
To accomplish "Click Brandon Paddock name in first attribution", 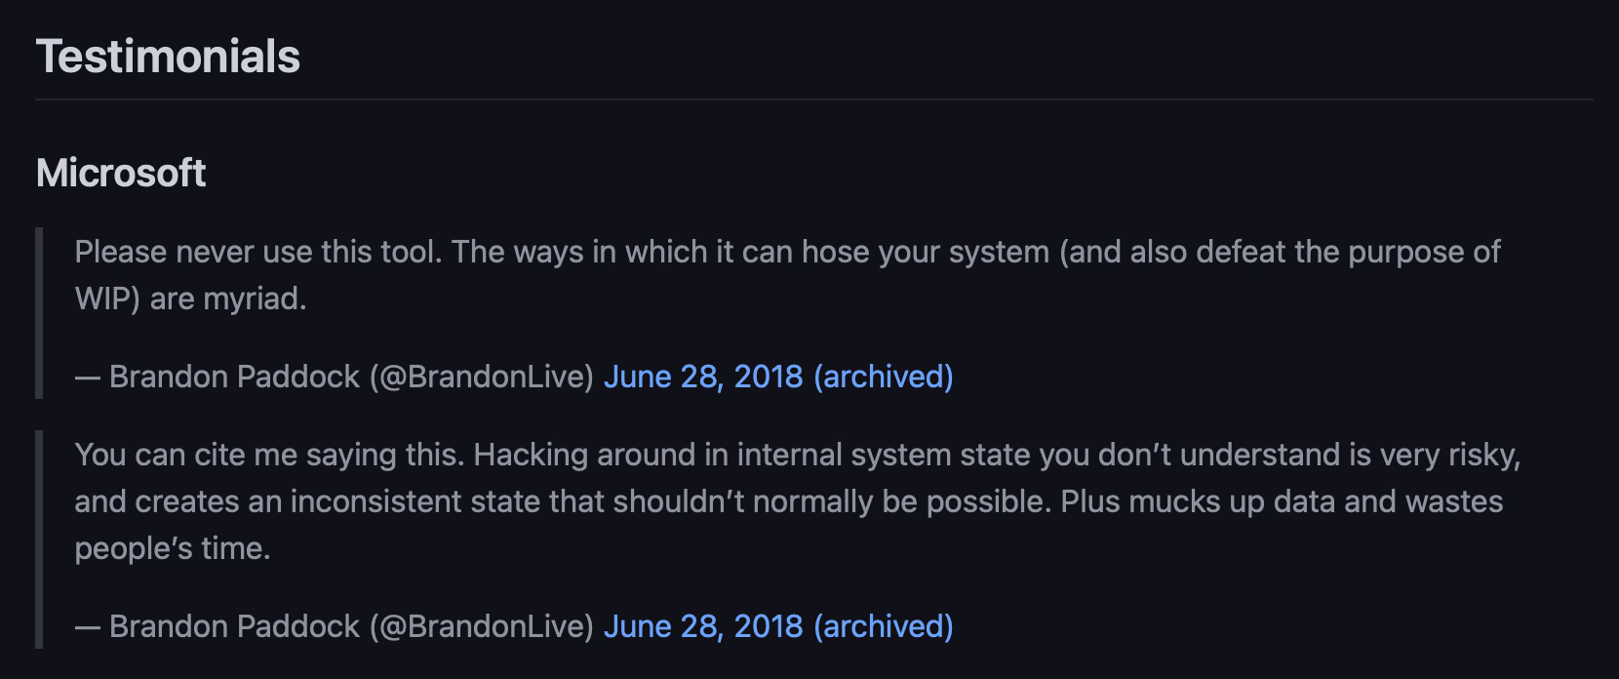I will tap(234, 377).
